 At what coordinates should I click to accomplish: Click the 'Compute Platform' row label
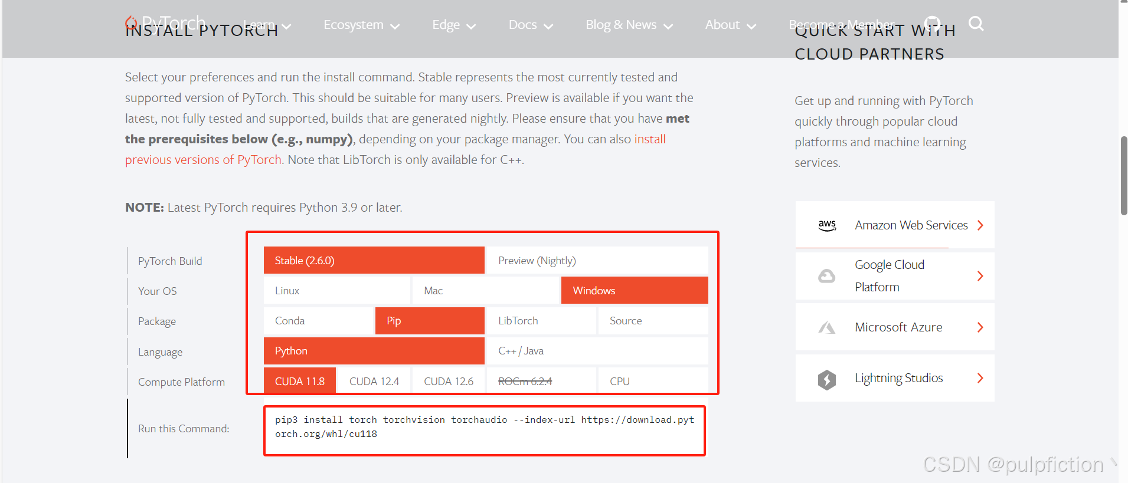181,382
